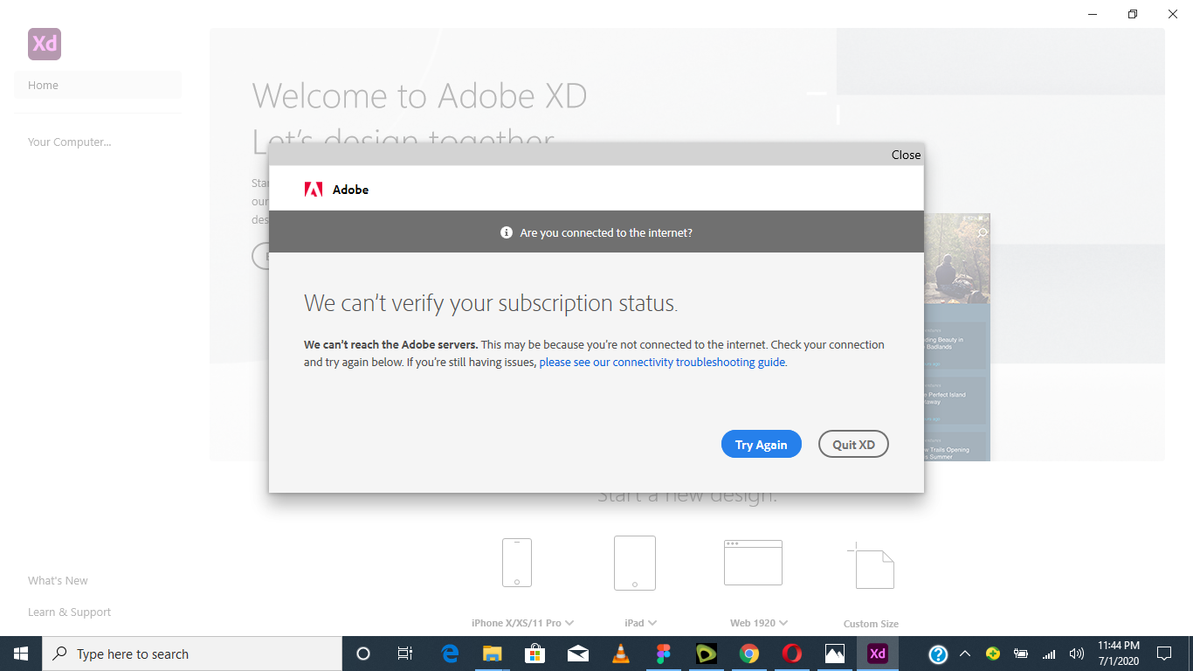Launch Google Chrome from the taskbar
1193x671 pixels.
(x=748, y=654)
